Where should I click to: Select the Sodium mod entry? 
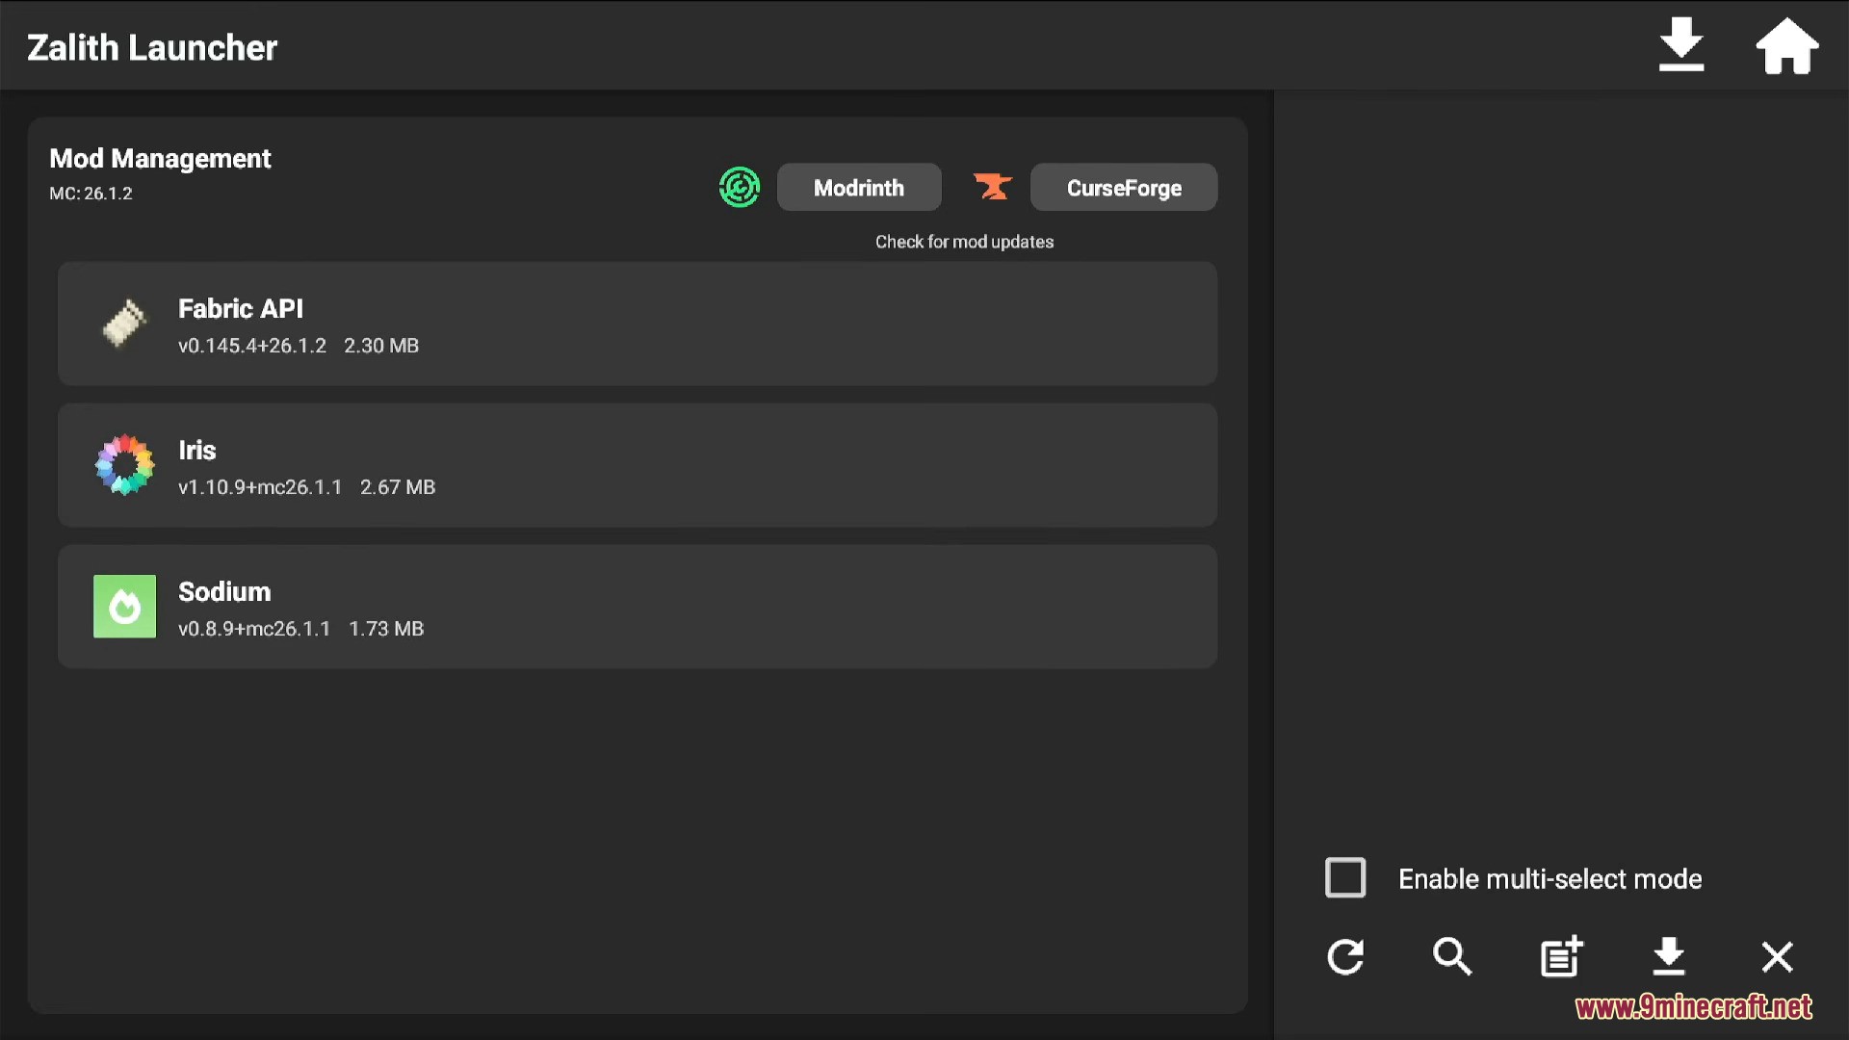[638, 607]
